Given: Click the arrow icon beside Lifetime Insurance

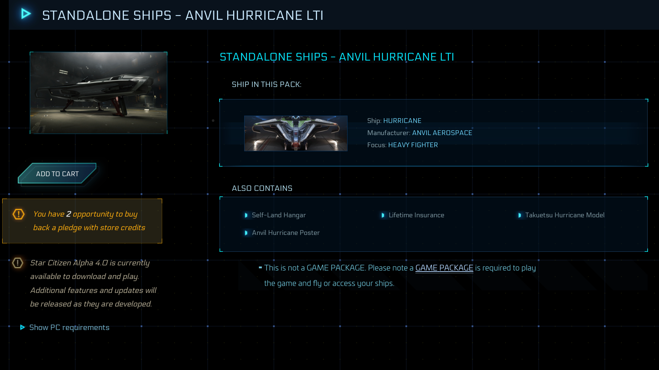Looking at the screenshot, I should (x=383, y=215).
